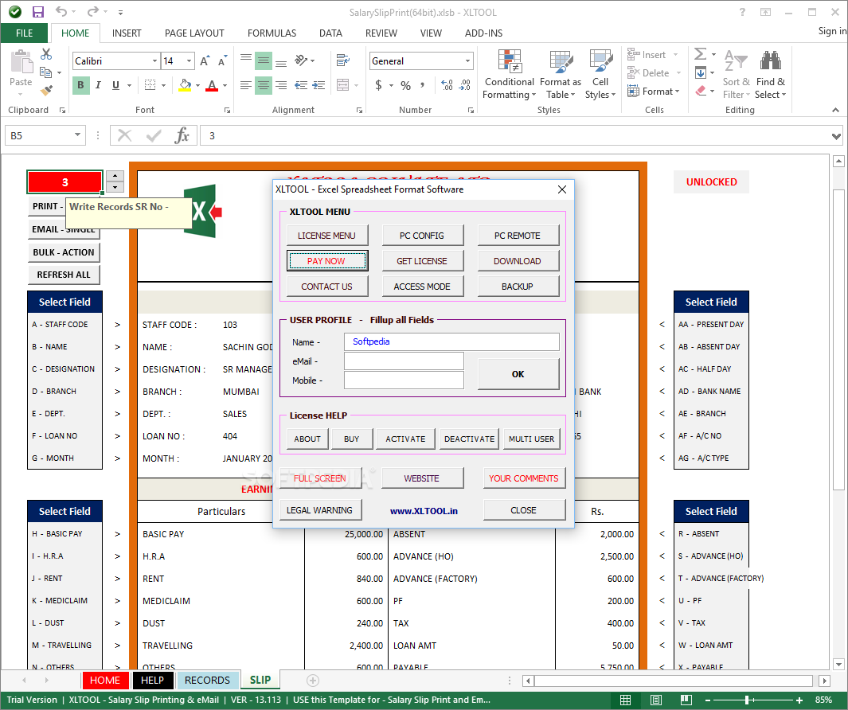Open Find & Select binoculars
Image resolution: width=848 pixels, height=710 pixels.
[x=771, y=74]
